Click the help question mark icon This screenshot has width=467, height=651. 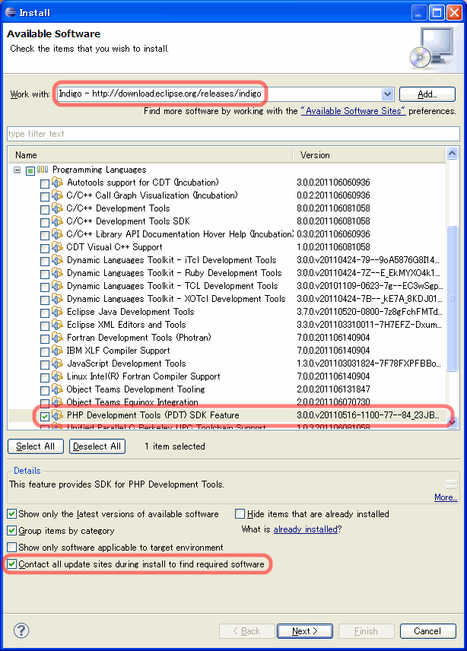(21, 630)
